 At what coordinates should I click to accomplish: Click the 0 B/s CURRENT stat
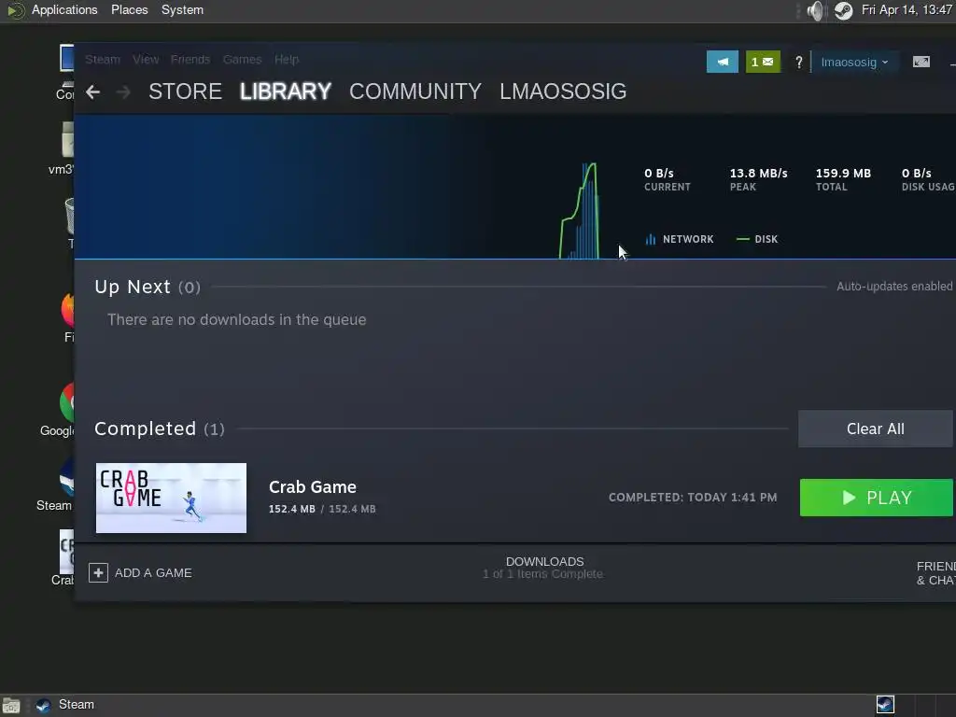tap(667, 179)
